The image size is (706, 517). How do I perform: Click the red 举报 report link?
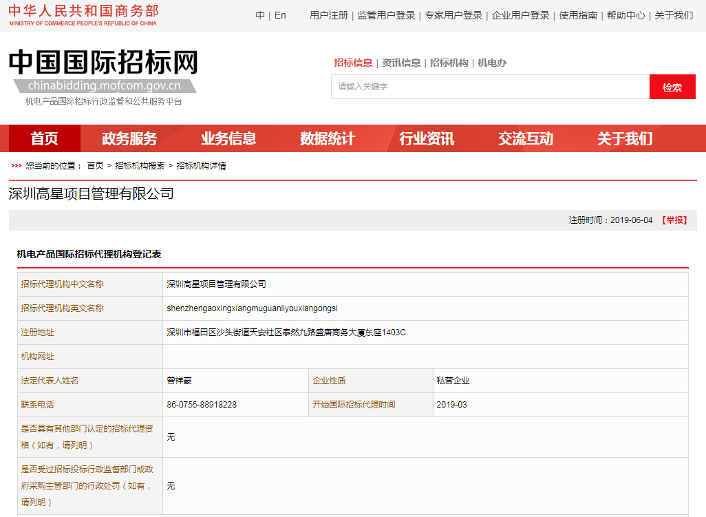pos(674,220)
